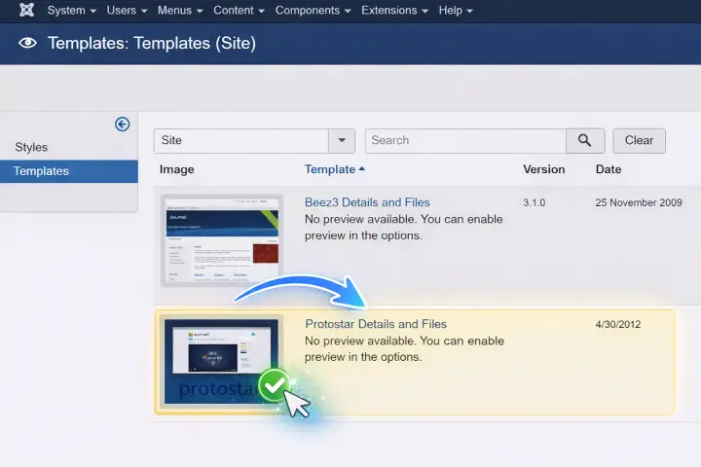Viewport: 701px width, 467px height.
Task: Open the Components menu
Action: point(313,11)
